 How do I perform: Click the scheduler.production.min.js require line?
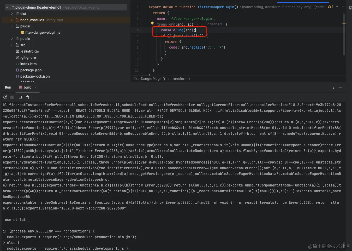click(71, 237)
